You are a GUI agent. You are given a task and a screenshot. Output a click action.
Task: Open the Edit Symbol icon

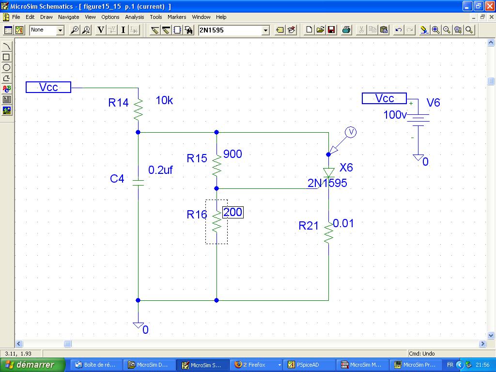point(291,30)
